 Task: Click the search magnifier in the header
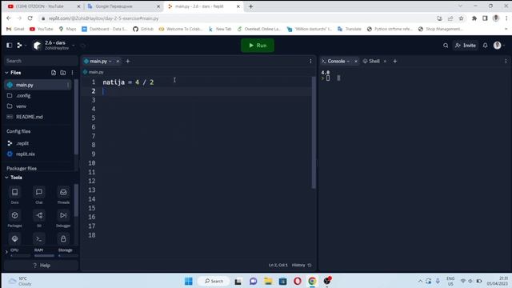click(x=446, y=46)
